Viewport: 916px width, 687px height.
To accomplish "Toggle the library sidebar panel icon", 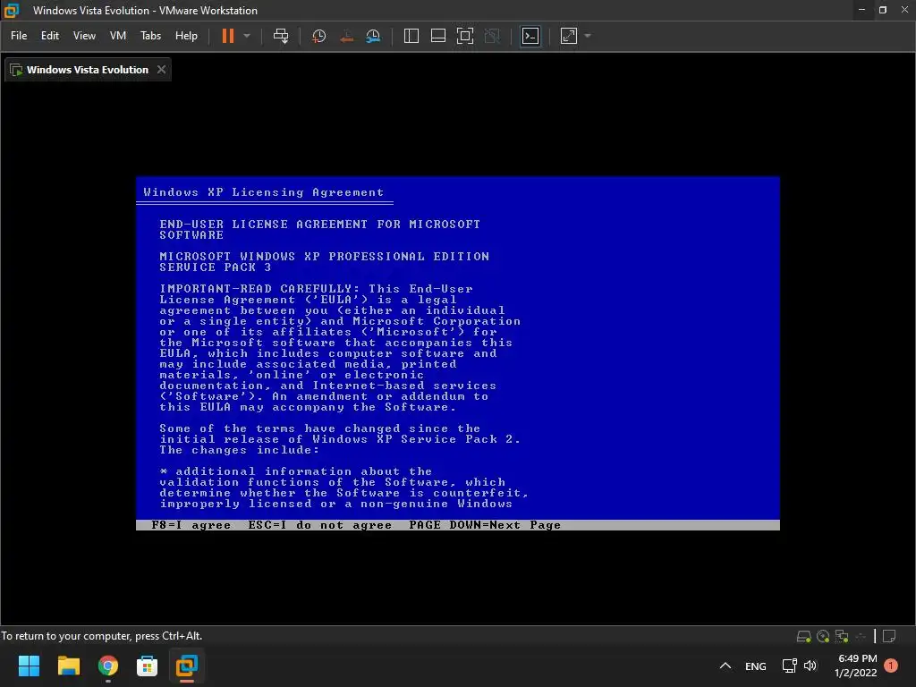I will point(411,36).
